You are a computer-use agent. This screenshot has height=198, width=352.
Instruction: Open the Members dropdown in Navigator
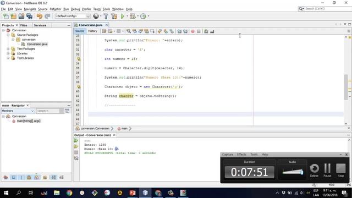pyautogui.click(x=18, y=111)
